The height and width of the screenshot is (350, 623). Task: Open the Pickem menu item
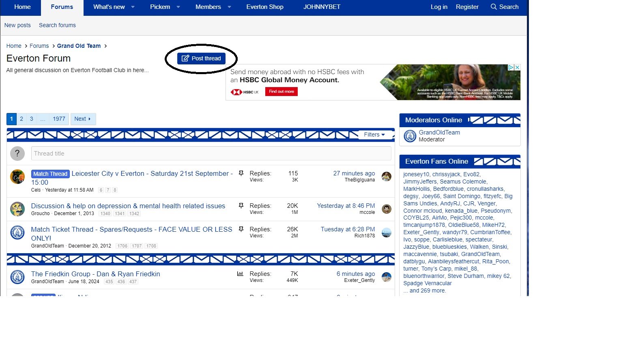(160, 7)
